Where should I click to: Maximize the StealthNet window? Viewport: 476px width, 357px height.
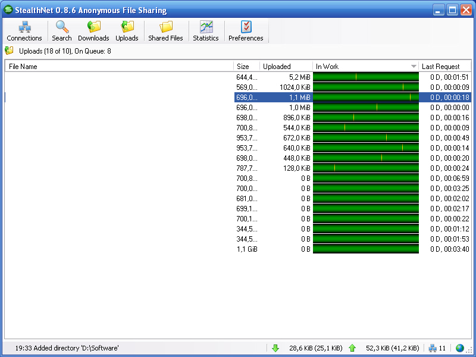click(452, 10)
